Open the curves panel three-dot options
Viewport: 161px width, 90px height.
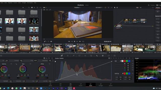point(133,58)
